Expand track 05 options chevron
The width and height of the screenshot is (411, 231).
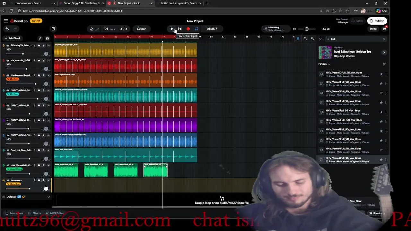(48, 46)
